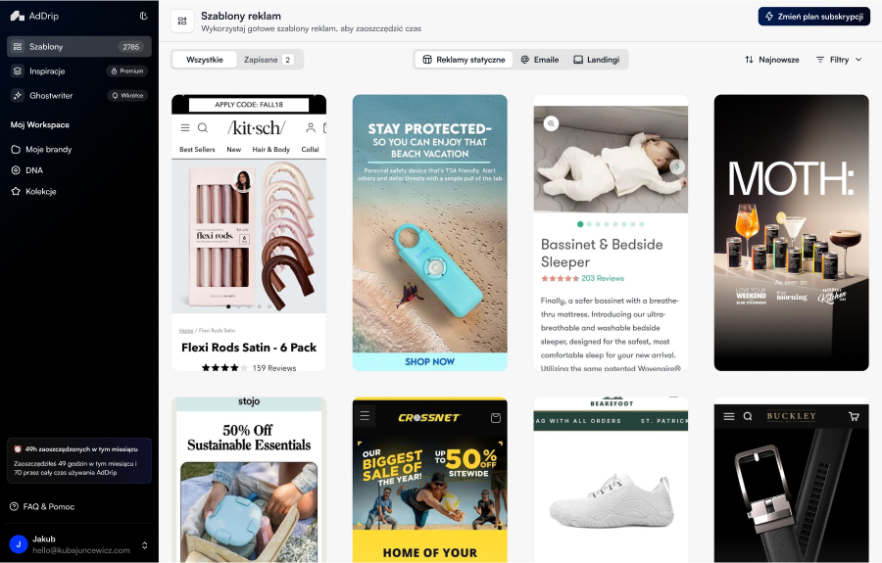Select Landingi template type
The height and width of the screenshot is (563, 882).
click(596, 60)
